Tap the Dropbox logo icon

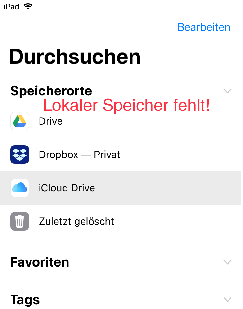coord(20,154)
